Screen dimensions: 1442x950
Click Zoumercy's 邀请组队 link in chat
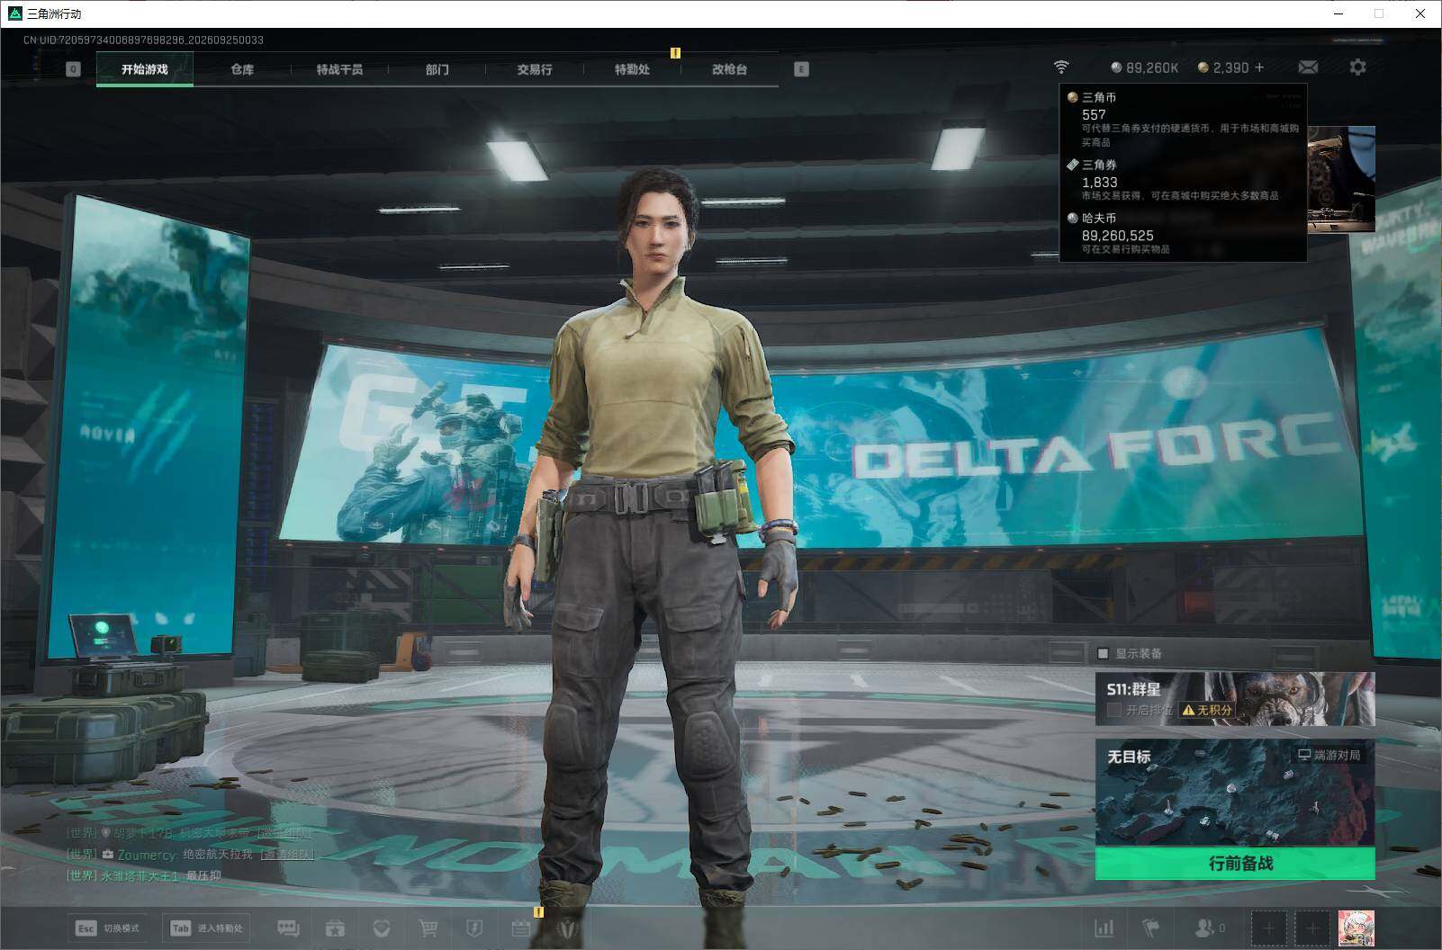(287, 855)
